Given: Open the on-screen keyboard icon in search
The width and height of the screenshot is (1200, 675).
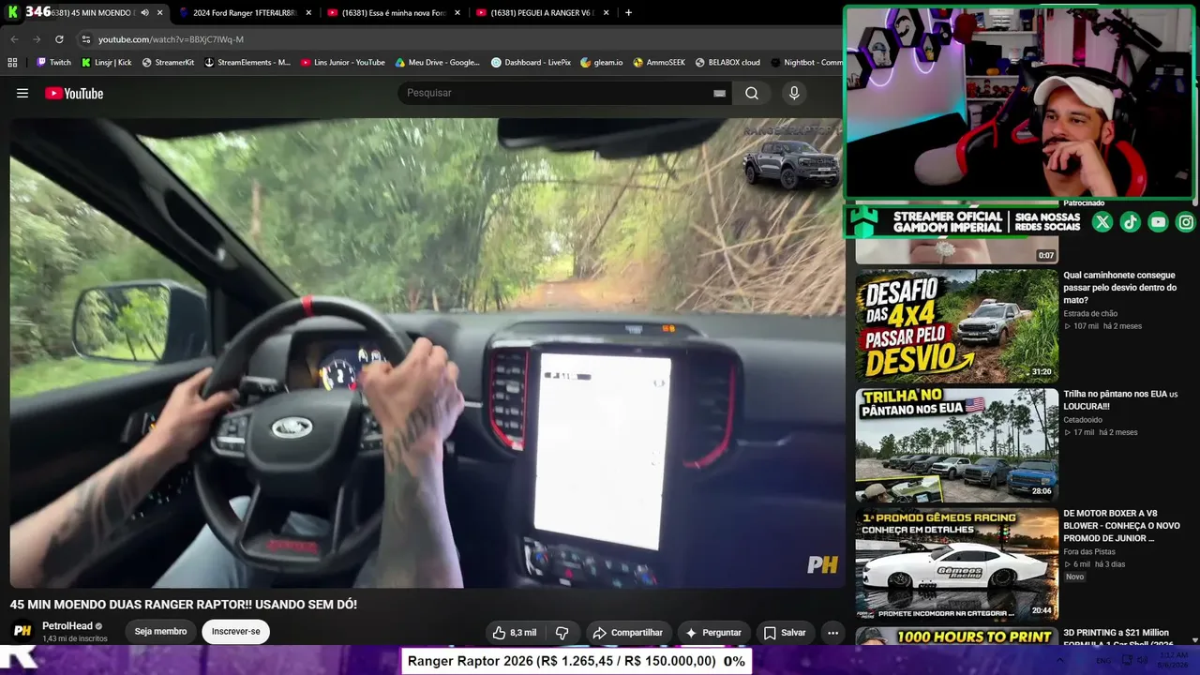Looking at the screenshot, I should (x=719, y=93).
